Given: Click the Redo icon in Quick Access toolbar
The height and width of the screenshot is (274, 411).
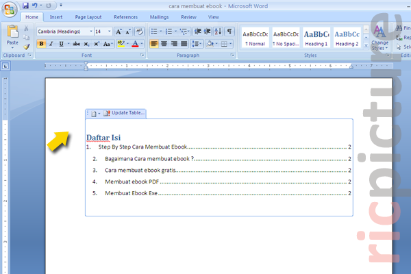Looking at the screenshot, I should tap(49, 5).
